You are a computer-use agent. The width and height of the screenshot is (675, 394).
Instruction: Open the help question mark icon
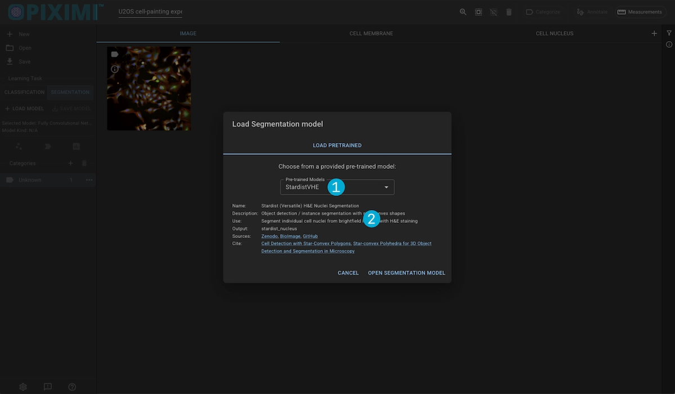coord(72,387)
